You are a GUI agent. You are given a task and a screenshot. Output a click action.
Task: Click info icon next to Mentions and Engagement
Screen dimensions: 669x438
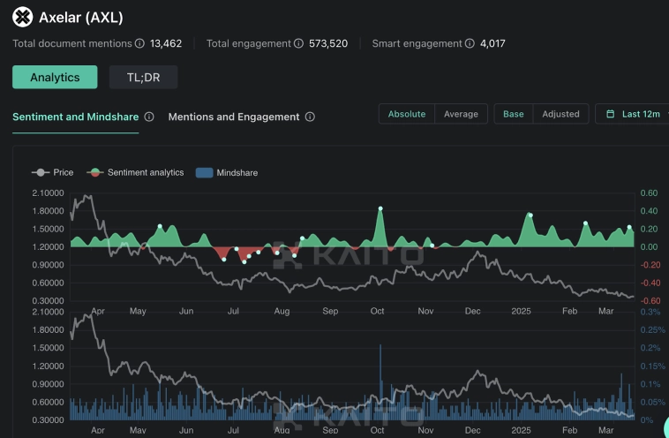click(x=310, y=117)
